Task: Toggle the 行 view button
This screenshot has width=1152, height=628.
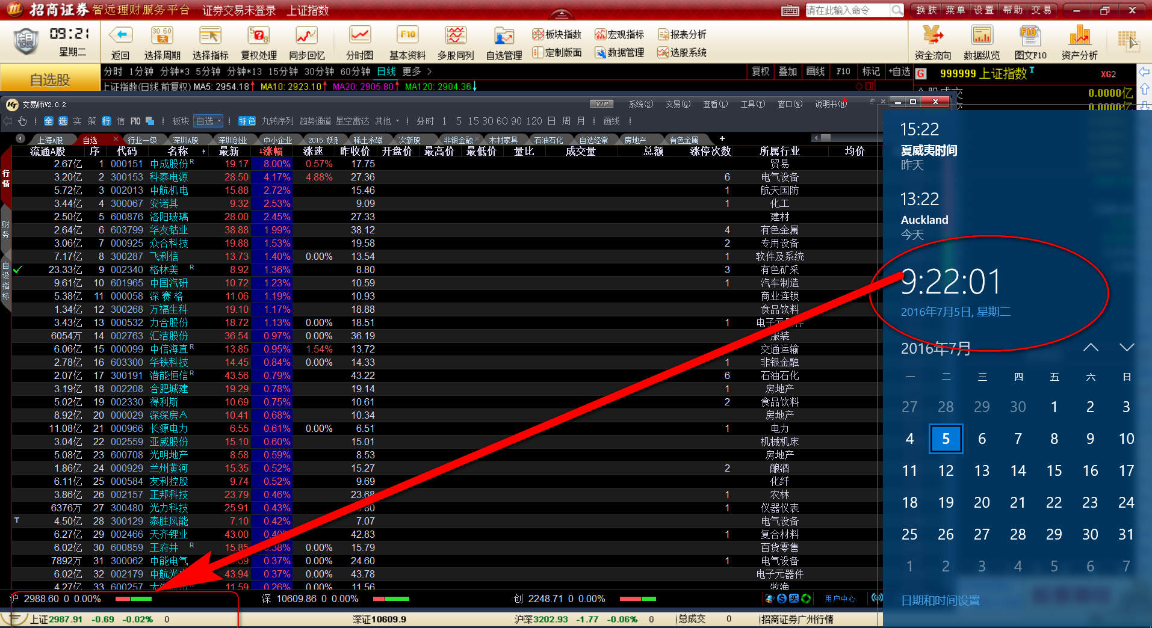Action: [107, 121]
